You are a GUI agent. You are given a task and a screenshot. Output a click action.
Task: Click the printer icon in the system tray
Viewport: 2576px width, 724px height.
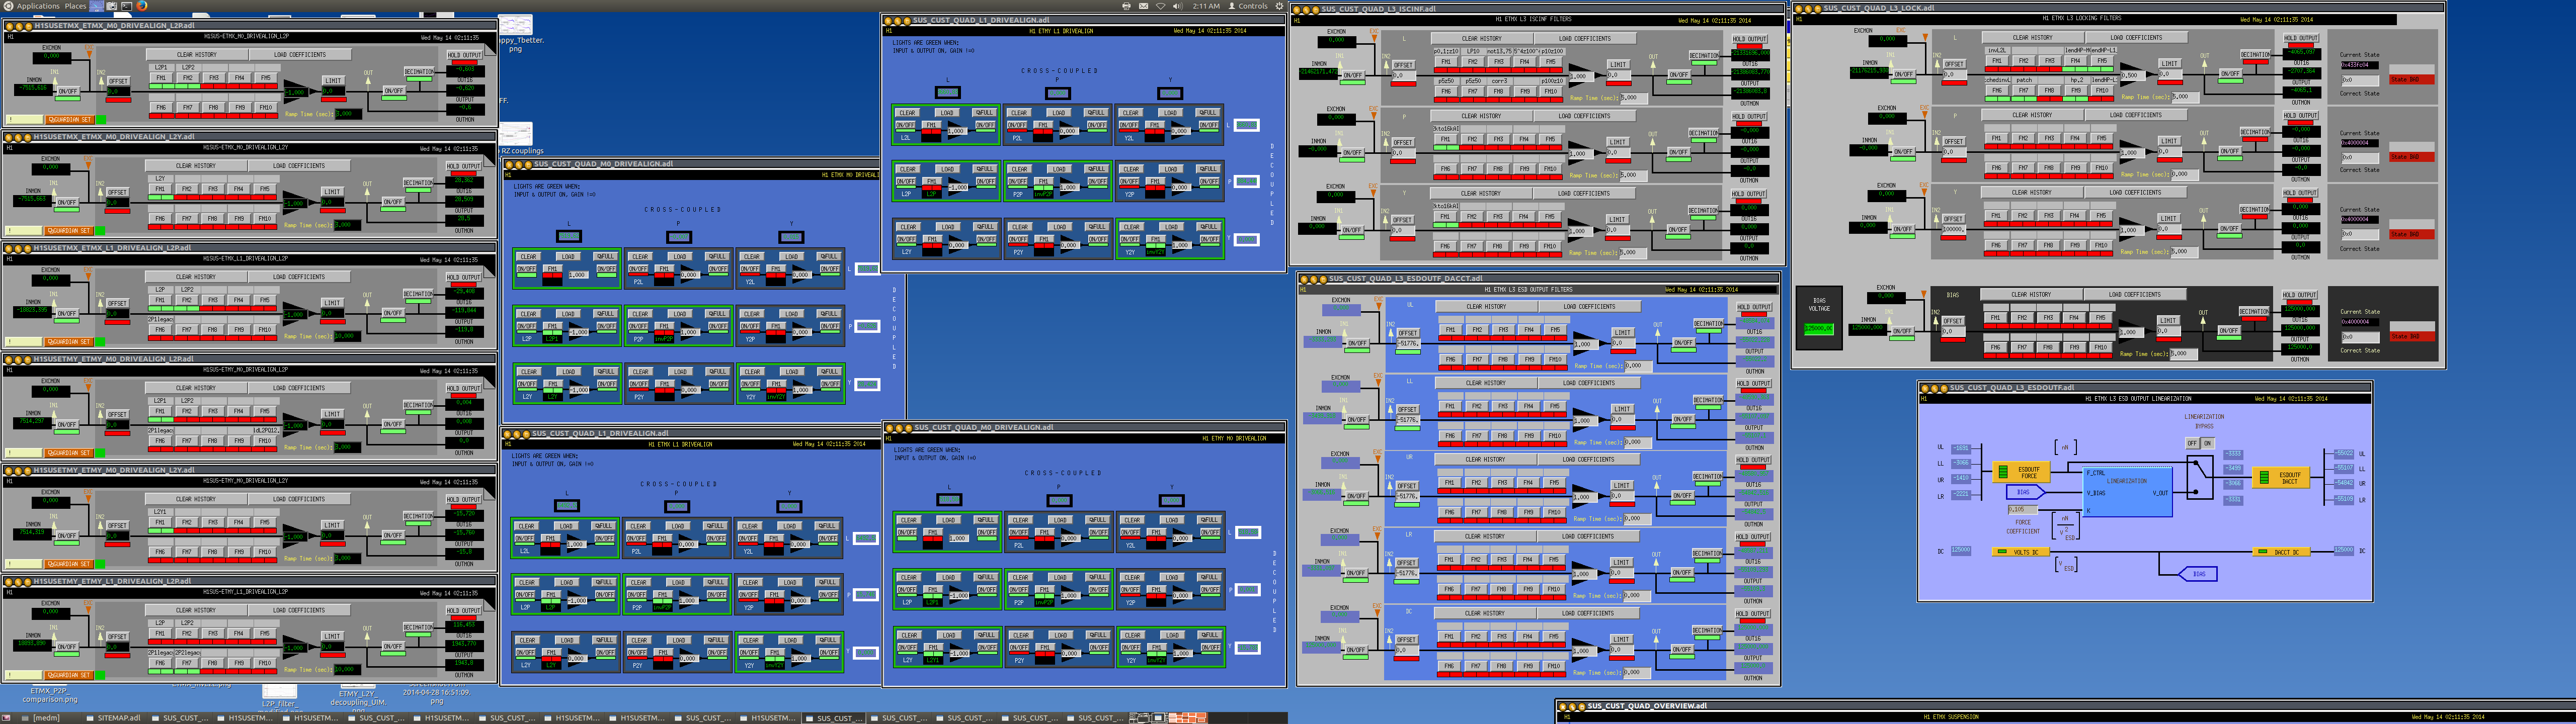(1126, 6)
